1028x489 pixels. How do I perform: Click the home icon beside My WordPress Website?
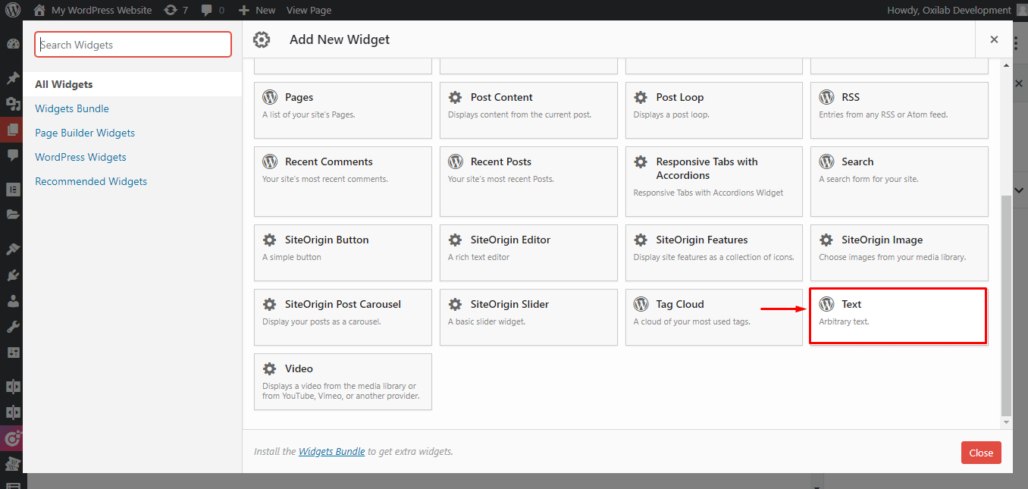(40, 10)
